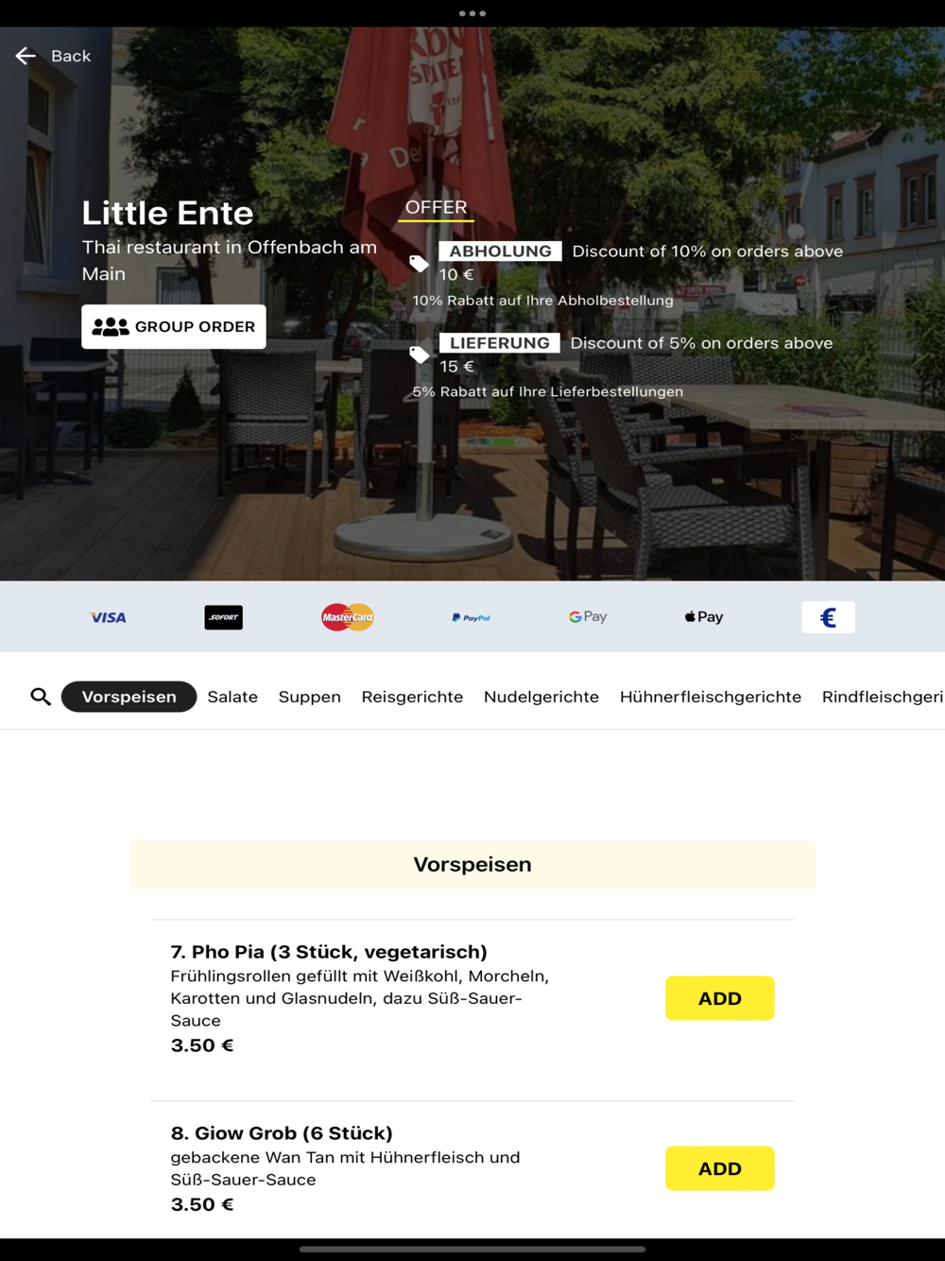Select the Euro cash payment icon
This screenshot has width=945, height=1261.
pyautogui.click(x=828, y=617)
